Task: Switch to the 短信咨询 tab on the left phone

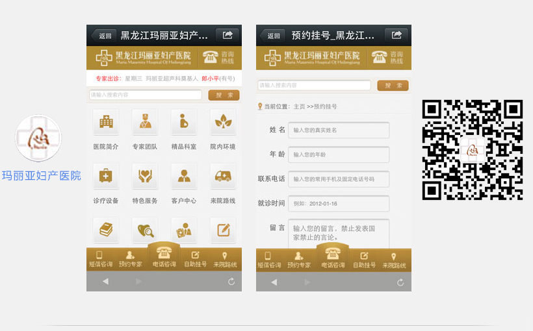Action: 100,260
